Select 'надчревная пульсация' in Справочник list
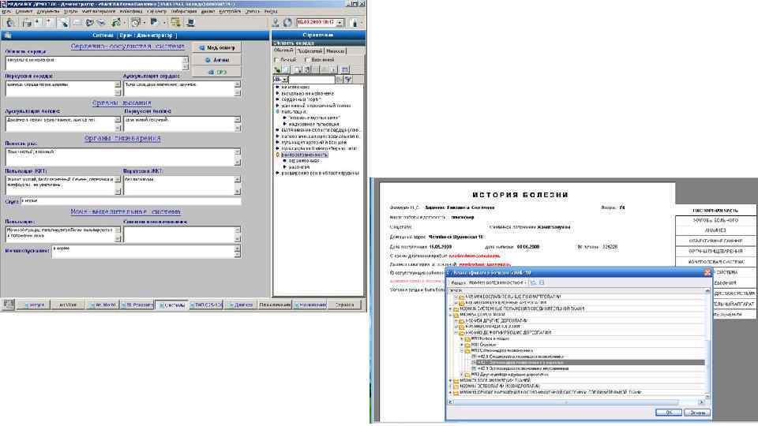The width and height of the screenshot is (758, 426). coord(314,124)
